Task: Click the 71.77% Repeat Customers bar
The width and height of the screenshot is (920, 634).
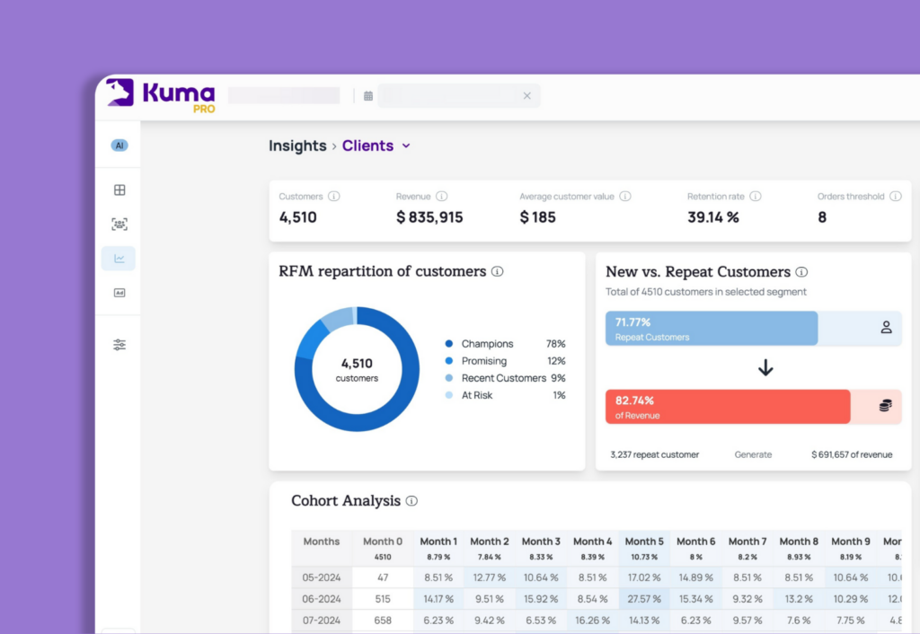Action: click(x=712, y=329)
